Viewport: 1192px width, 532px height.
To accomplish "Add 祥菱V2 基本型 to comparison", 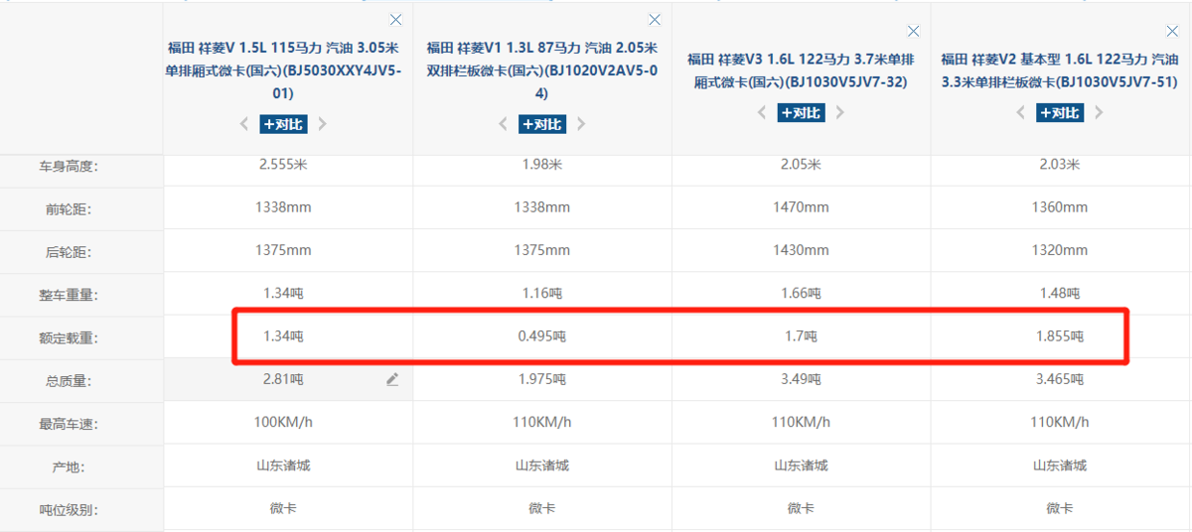I will 1061,113.
